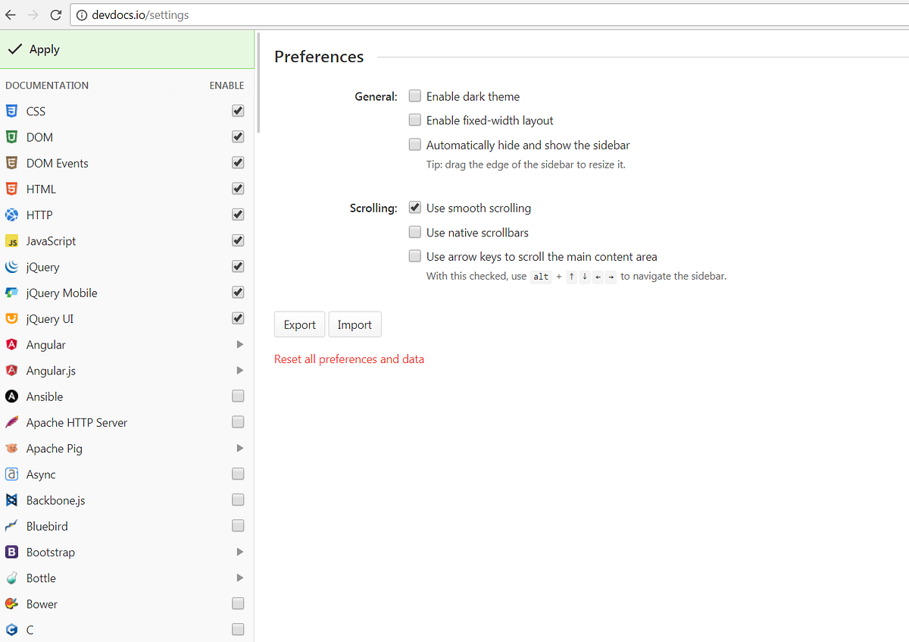Click the JavaScript documentation icon
This screenshot has height=642, width=909.
point(11,240)
